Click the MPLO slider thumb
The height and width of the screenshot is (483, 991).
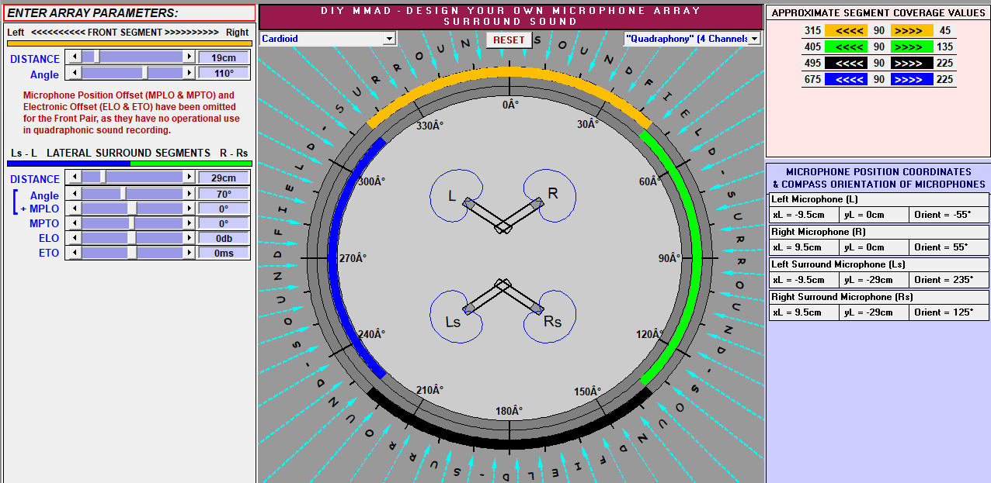(132, 209)
